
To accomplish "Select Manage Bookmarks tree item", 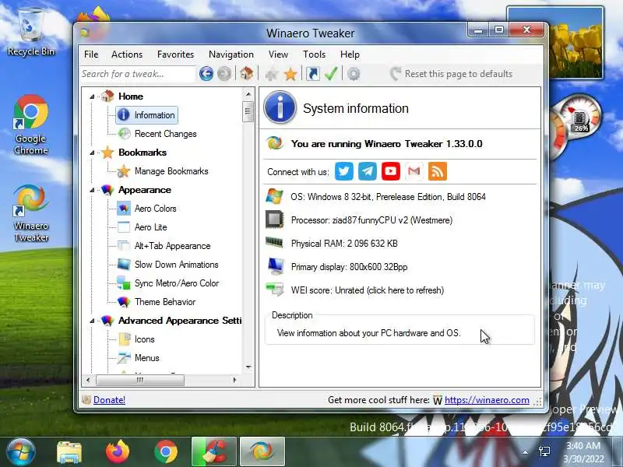I will (164, 171).
